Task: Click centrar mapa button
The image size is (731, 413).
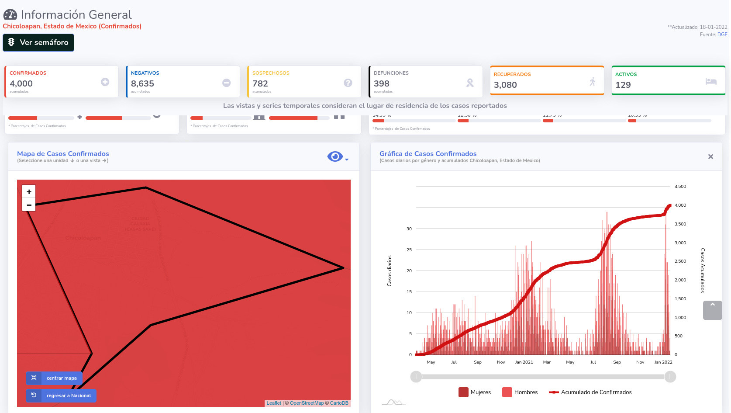Action: pos(54,378)
